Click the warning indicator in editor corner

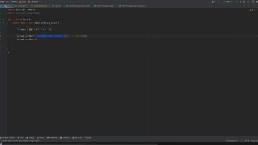[x=251, y=10]
